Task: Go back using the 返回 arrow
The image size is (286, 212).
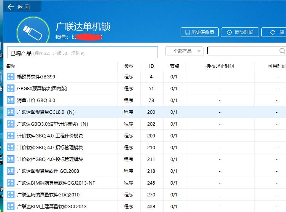Action: point(11,7)
